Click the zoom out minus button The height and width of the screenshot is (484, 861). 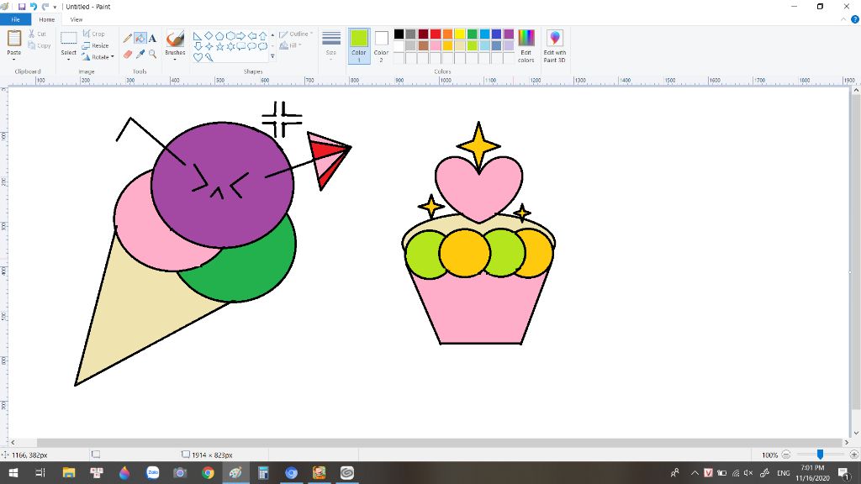tap(786, 455)
